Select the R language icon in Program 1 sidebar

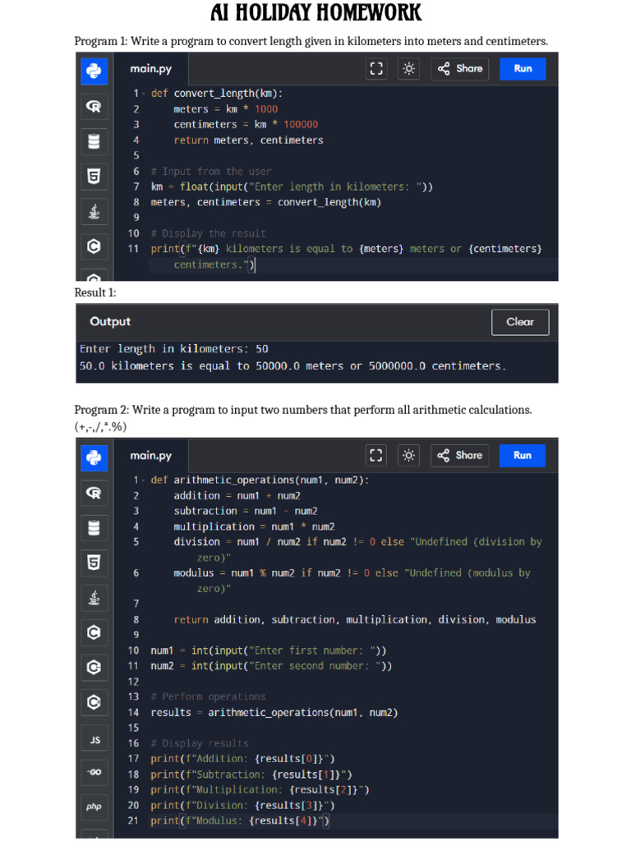[94, 106]
